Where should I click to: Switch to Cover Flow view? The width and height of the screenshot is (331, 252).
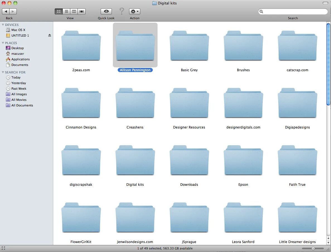81,11
